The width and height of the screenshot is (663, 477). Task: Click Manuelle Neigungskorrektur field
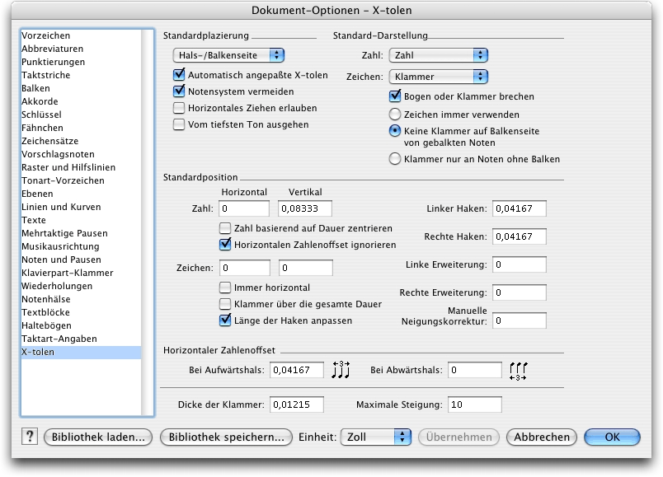pyautogui.click(x=520, y=320)
